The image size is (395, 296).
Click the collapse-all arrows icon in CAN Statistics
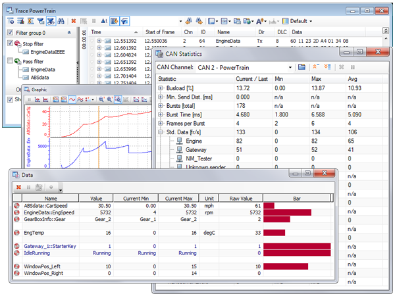(x=316, y=67)
